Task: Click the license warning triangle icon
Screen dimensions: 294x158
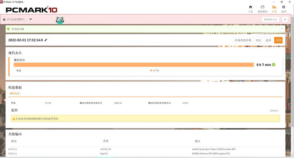Action: [4, 19]
